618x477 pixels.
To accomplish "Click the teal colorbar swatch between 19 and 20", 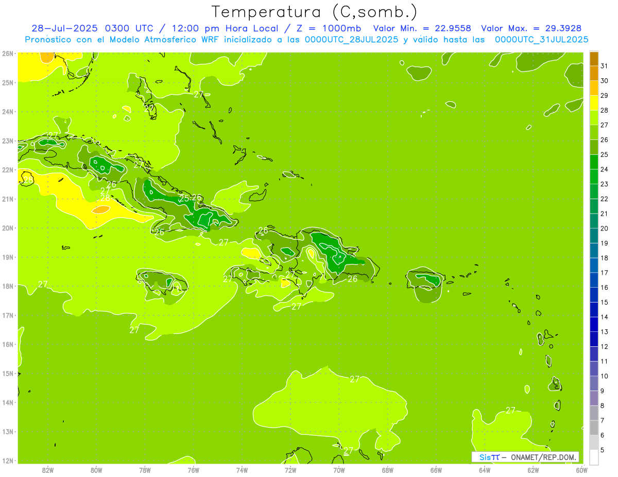I will (x=594, y=236).
